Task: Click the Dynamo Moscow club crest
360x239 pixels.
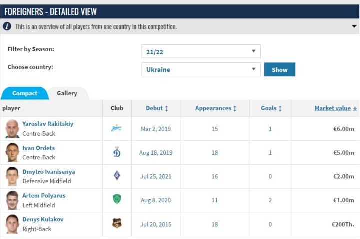Action: point(117,152)
